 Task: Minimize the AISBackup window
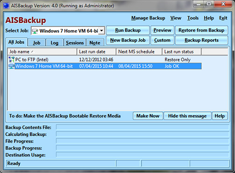199,4
